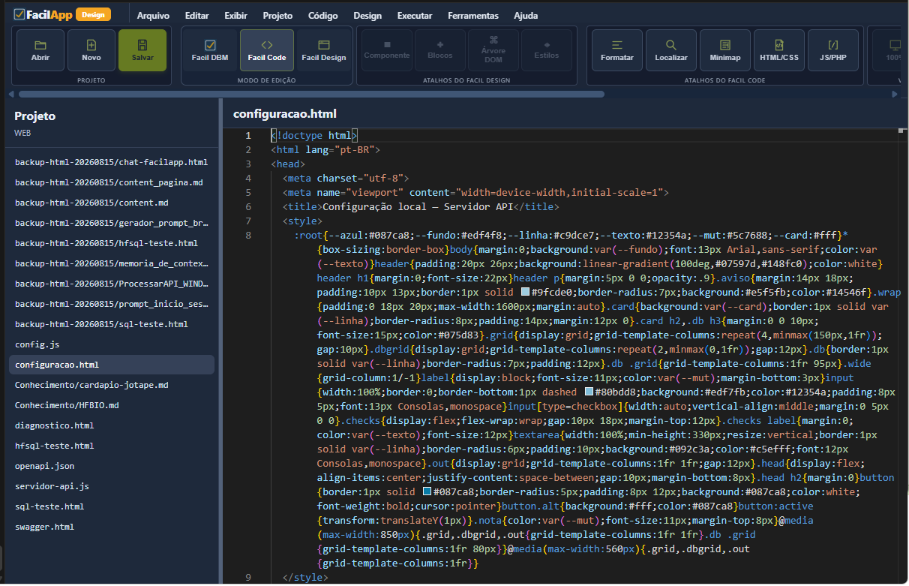Open the Ferramentas menu
This screenshot has width=909, height=586.
click(473, 16)
